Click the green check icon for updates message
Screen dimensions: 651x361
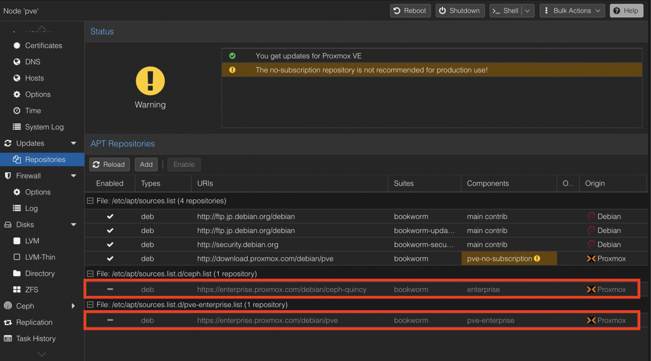coord(232,56)
